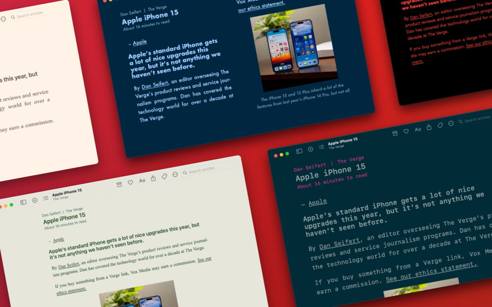Click the share icon in the beige window

point(153,178)
